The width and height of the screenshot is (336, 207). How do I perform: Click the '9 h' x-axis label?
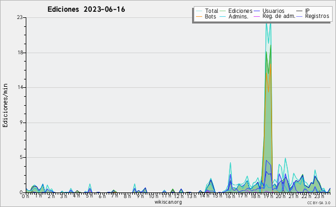140,196
